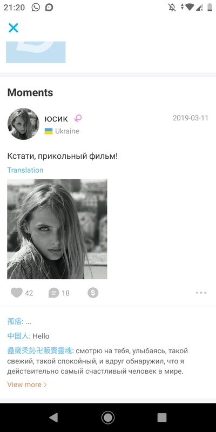Open the three-dot more options menu
The height and width of the screenshot is (432, 216).
coord(201,293)
